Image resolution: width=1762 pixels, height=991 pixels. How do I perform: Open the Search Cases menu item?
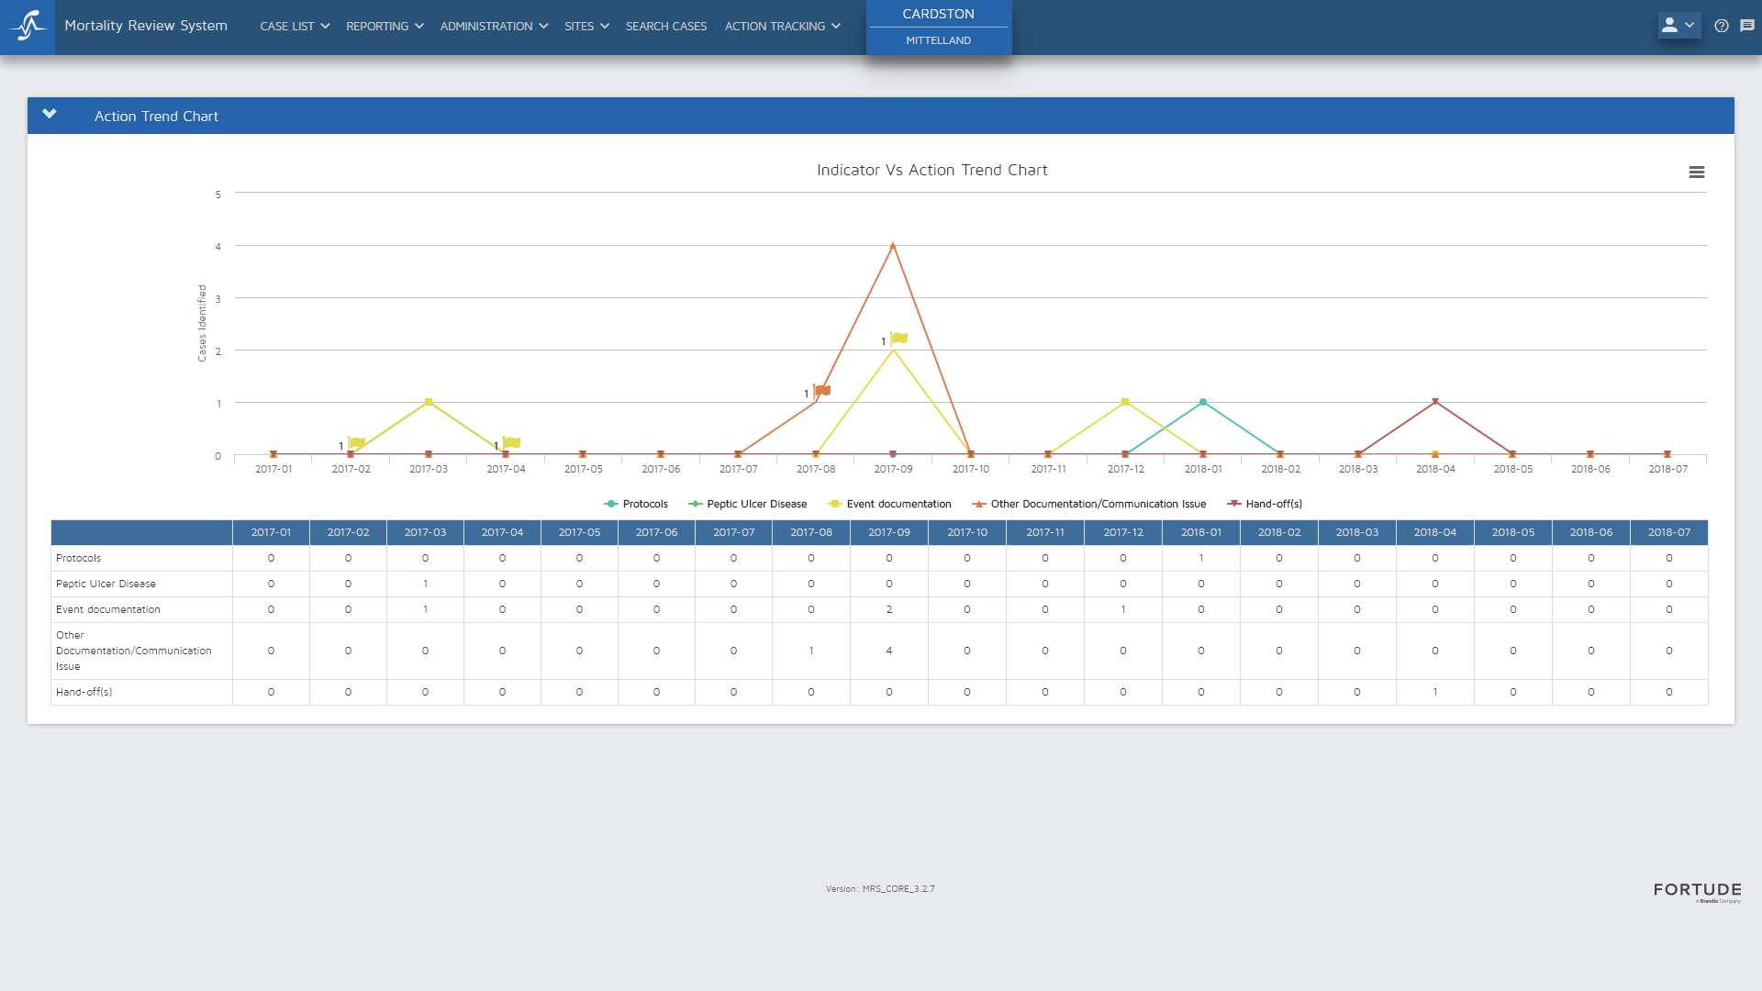pos(666,26)
